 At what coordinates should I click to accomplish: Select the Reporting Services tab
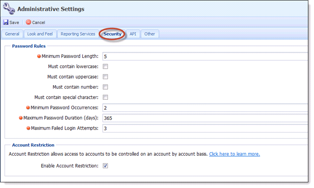pyautogui.click(x=78, y=34)
